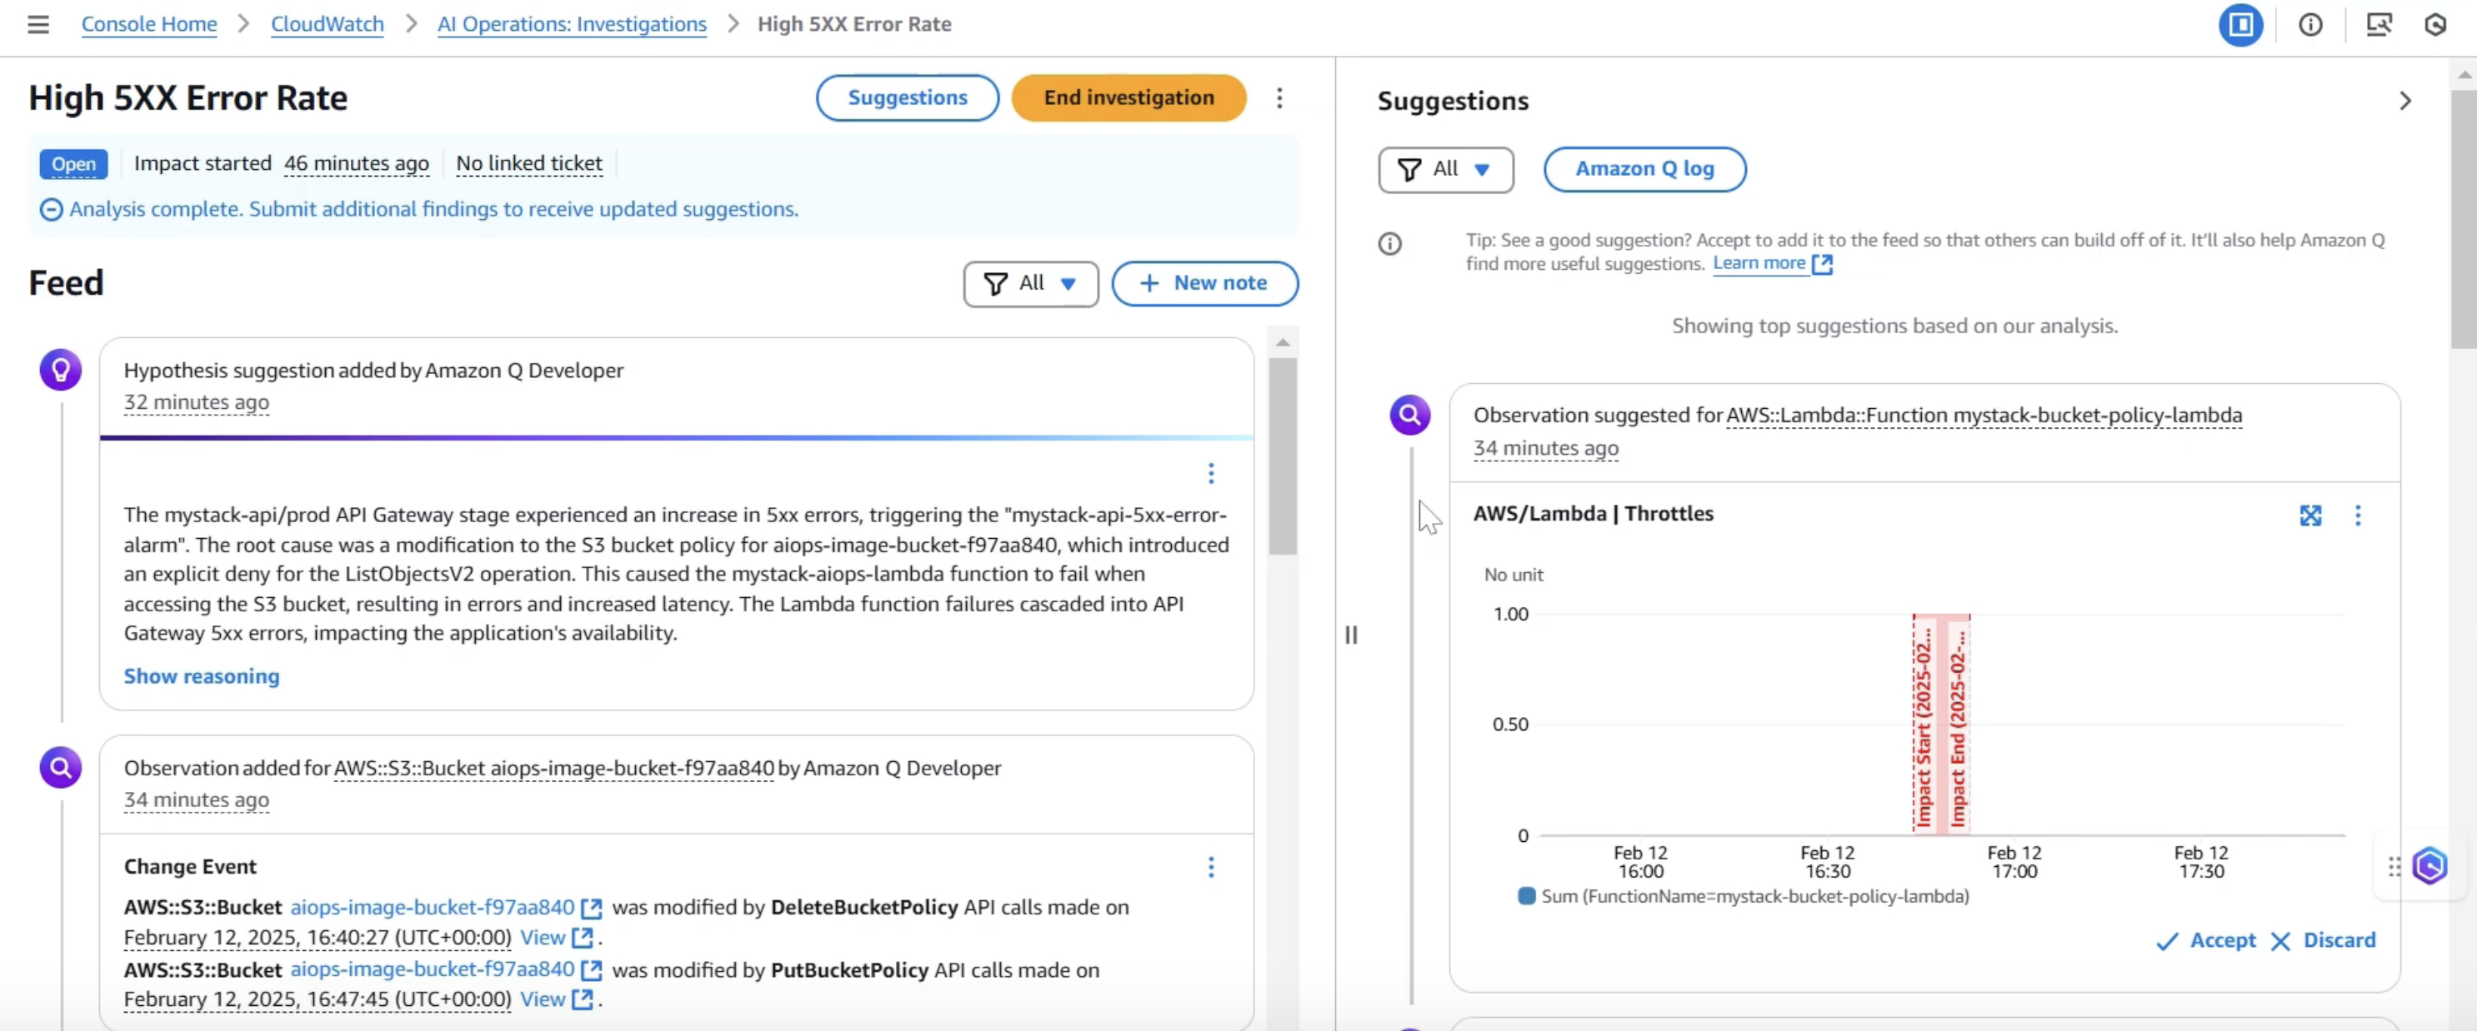Add a New note to feed
Screen dimensions: 2477x1031
point(1203,283)
